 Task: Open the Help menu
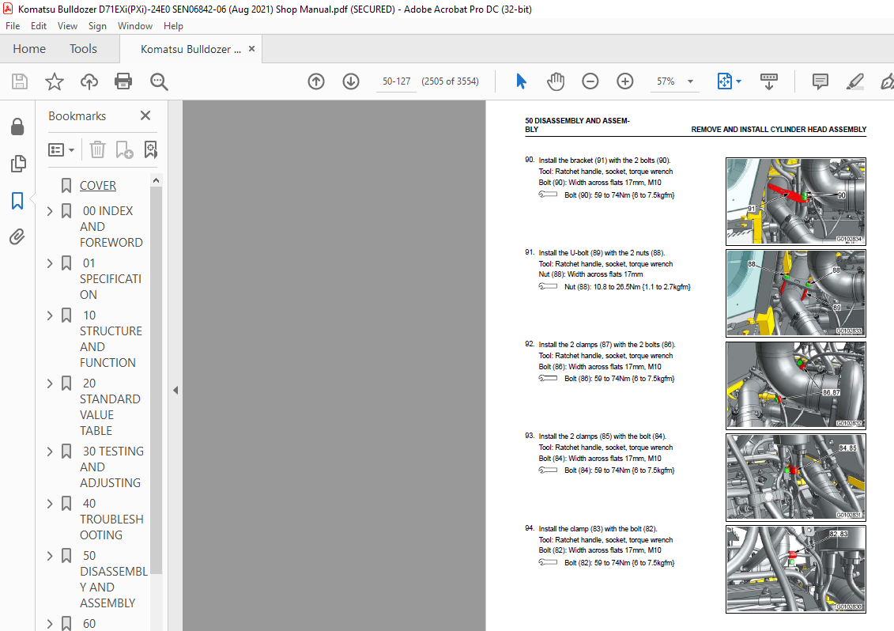173,26
